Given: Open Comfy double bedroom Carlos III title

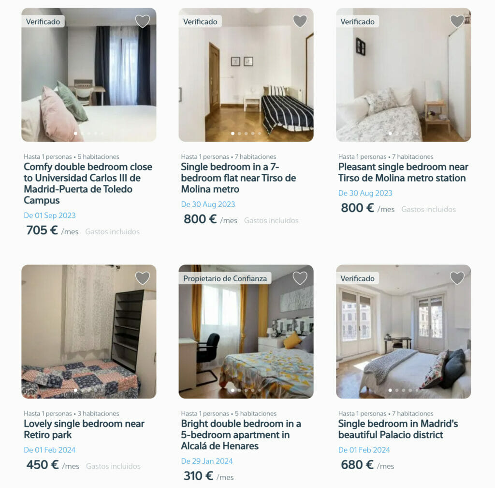Looking at the screenshot, I should 88,183.
